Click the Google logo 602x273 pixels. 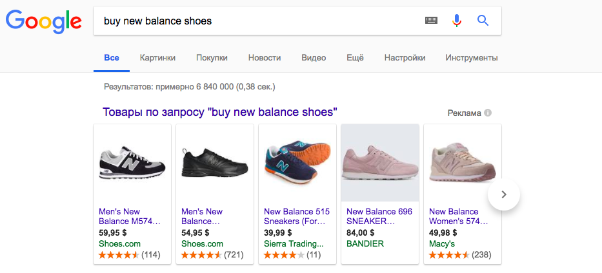44,21
